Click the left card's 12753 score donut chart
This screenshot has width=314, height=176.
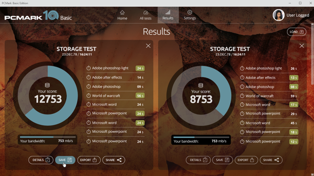48,96
